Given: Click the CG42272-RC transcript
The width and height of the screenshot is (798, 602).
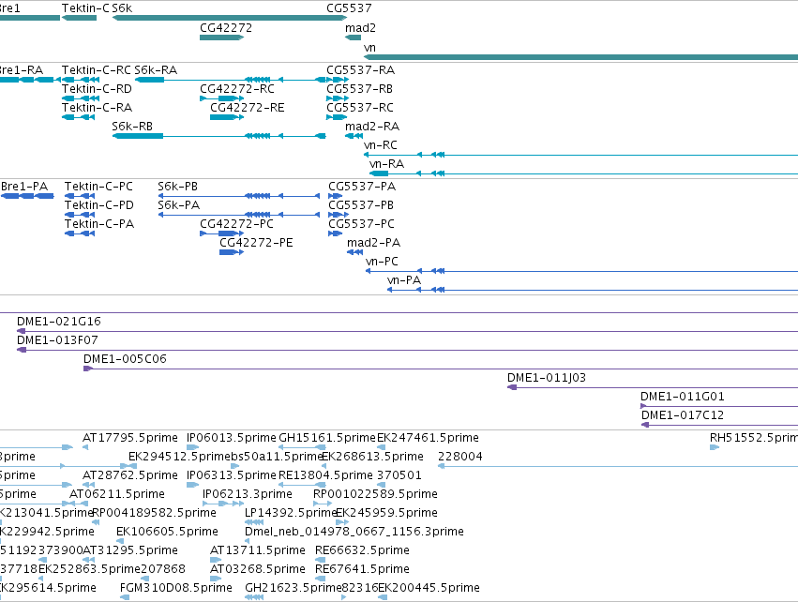Looking at the screenshot, I should pyautogui.click(x=222, y=98).
